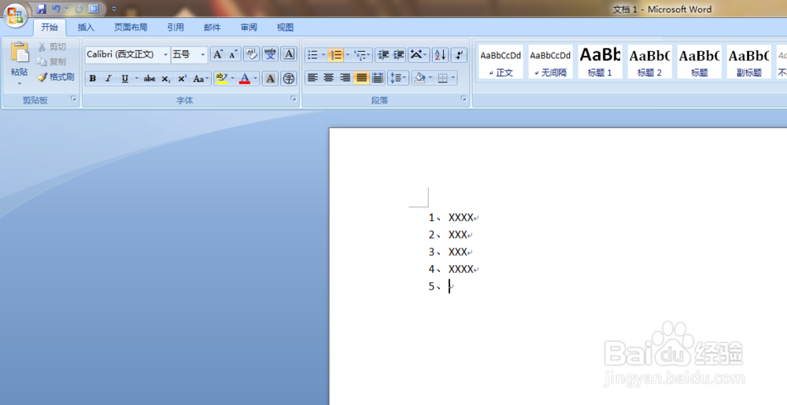Open Customize Quick Access Toolbar dropdown
Viewport: 787px width, 405px height.
[114, 9]
